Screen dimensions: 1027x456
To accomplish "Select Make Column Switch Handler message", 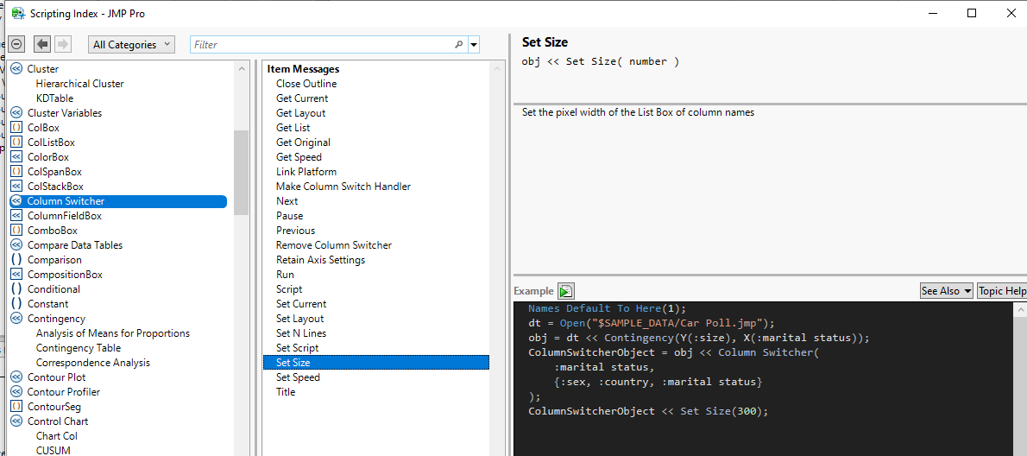I will [x=343, y=187].
